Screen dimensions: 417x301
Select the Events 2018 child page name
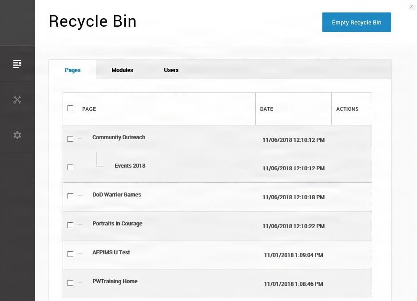130,166
